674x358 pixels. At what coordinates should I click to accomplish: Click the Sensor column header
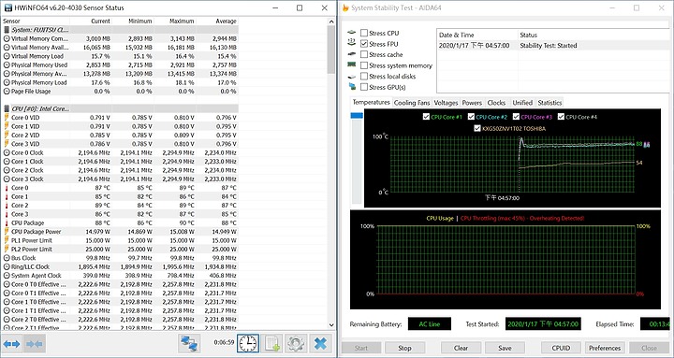[36, 21]
